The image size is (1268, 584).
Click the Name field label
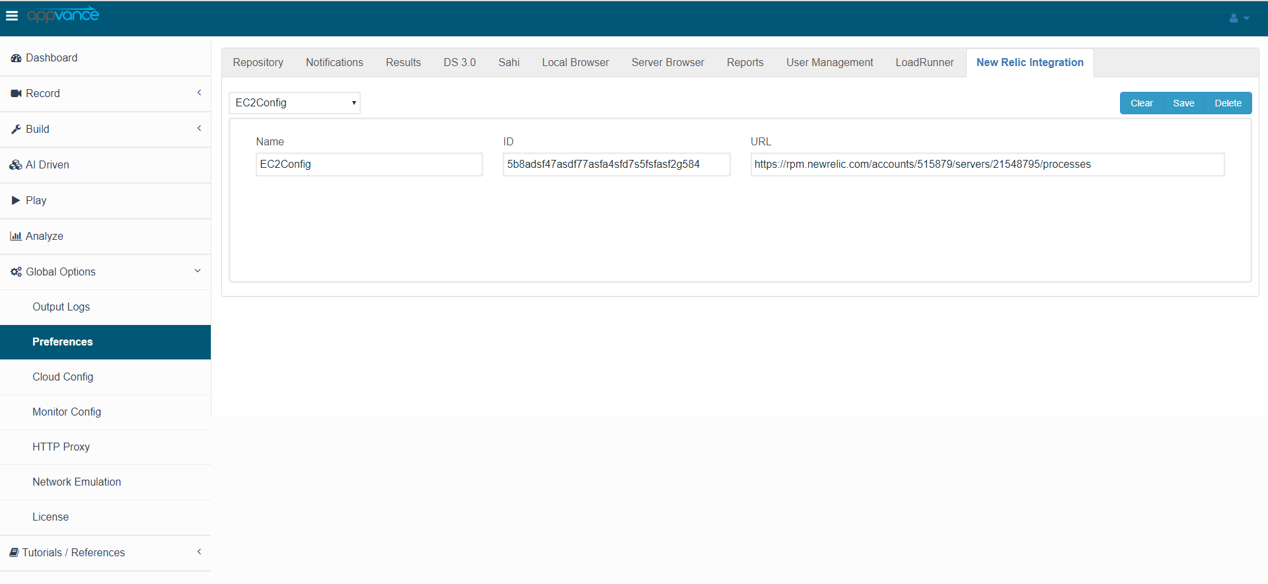(x=270, y=142)
